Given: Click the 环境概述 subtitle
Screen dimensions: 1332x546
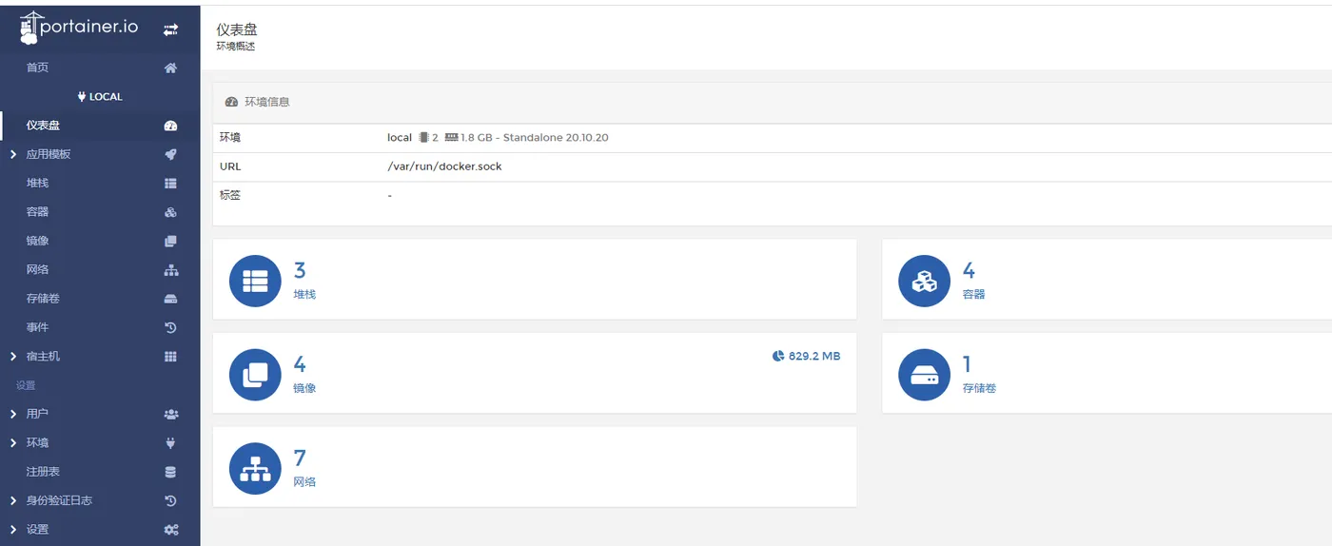Looking at the screenshot, I should tap(236, 47).
